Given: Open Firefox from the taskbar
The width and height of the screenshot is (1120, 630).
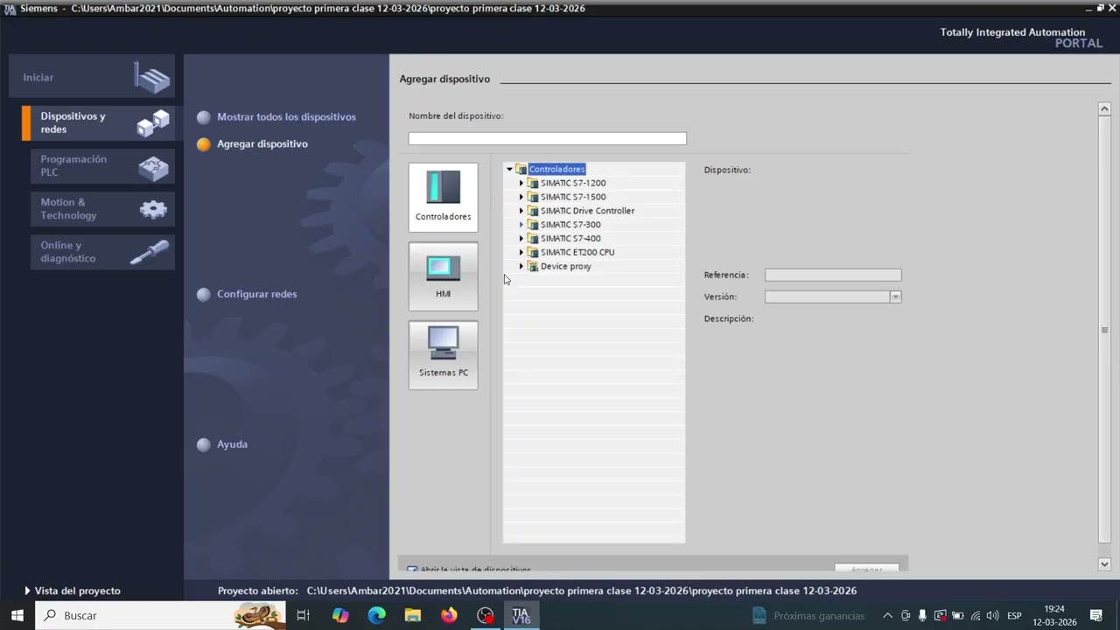Looking at the screenshot, I should (449, 615).
